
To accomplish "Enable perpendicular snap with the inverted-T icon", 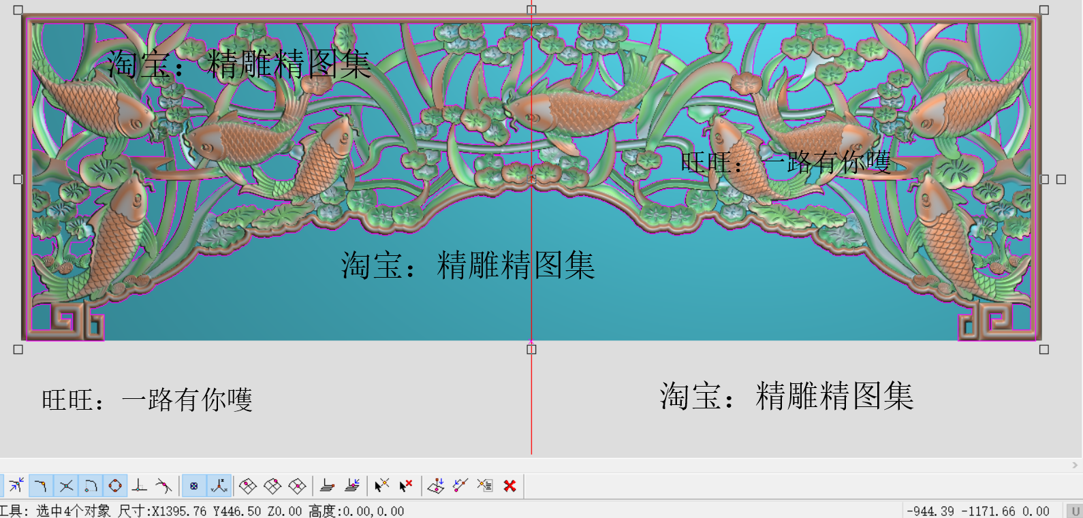I will [x=140, y=485].
